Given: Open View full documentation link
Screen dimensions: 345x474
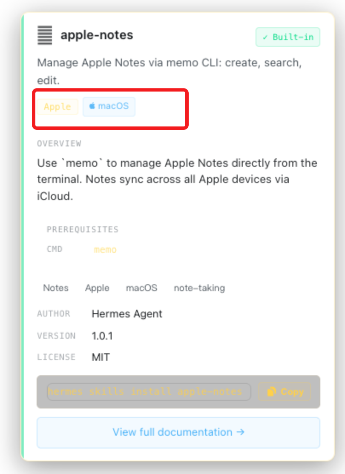Looking at the screenshot, I should point(178,432).
